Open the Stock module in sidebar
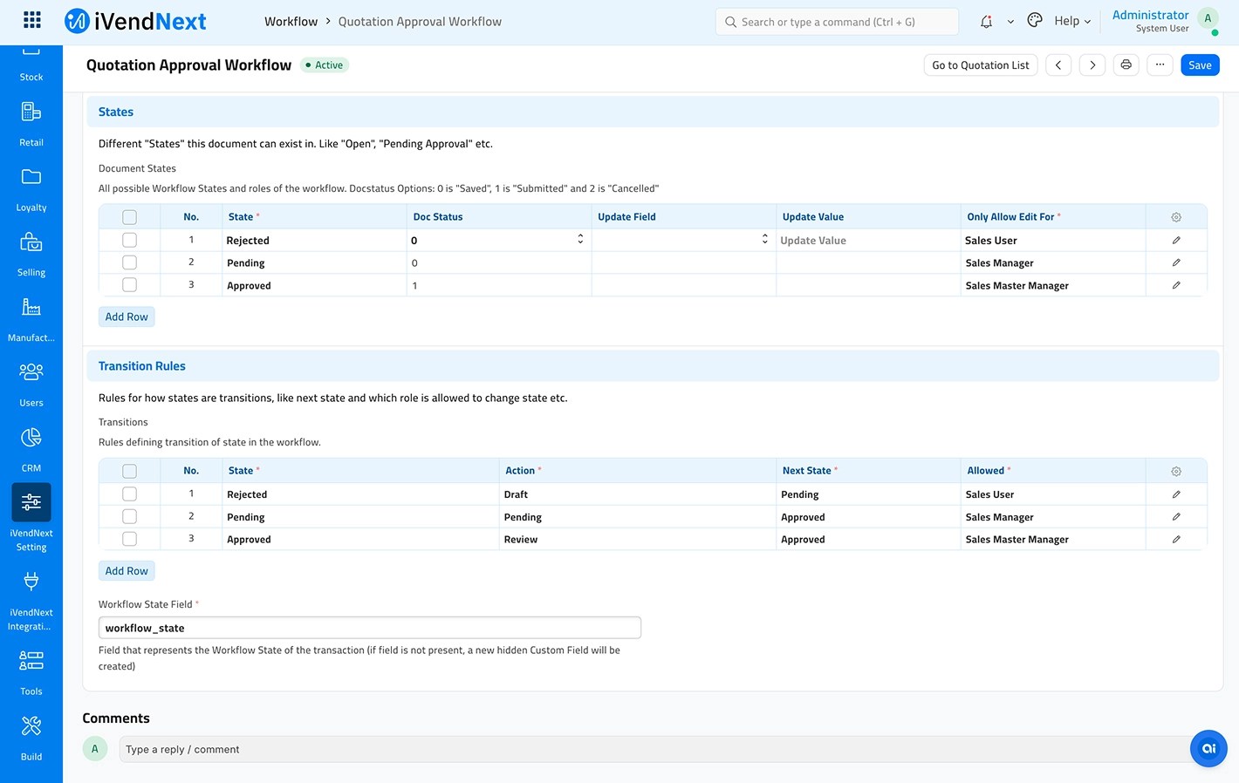 (31, 65)
